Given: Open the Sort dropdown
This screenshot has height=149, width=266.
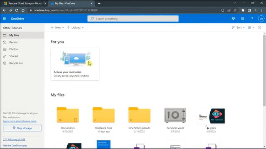Looking at the screenshot, I should click(238, 27).
